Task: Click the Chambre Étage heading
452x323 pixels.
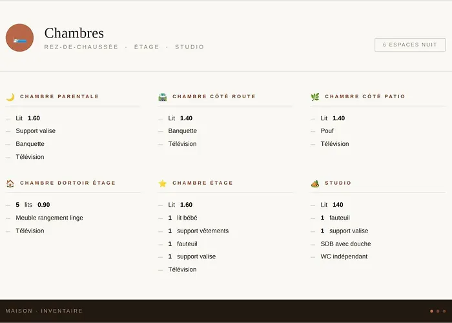Action: (203, 183)
